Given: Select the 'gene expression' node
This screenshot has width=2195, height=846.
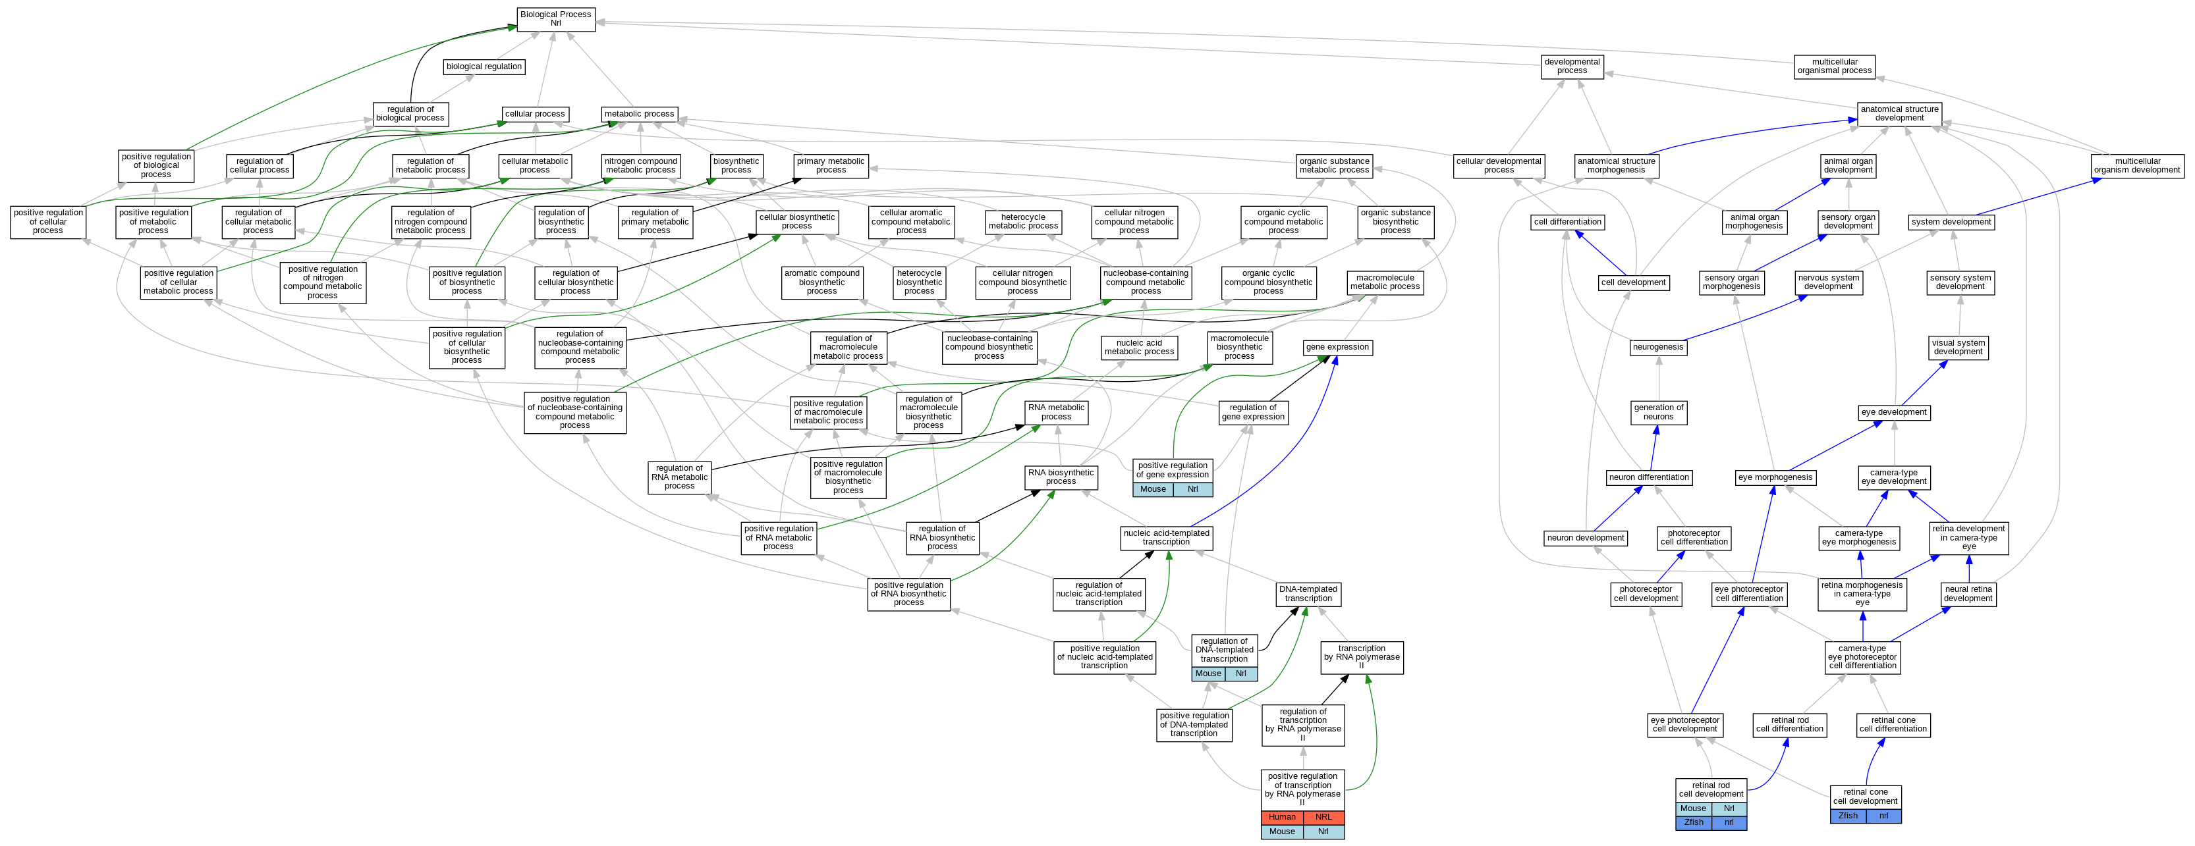Looking at the screenshot, I should (x=1337, y=348).
